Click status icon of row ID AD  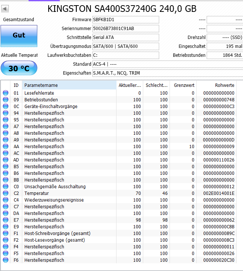(x=6, y=160)
